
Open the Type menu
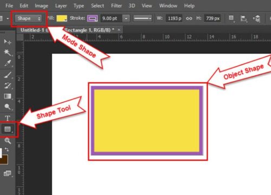pyautogui.click(x=79, y=6)
